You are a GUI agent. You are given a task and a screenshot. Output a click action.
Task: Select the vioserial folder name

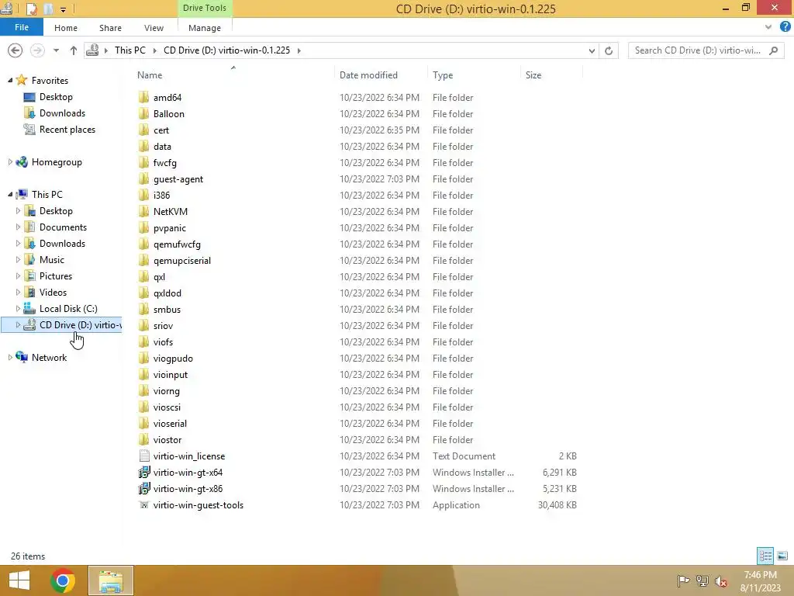coord(170,423)
